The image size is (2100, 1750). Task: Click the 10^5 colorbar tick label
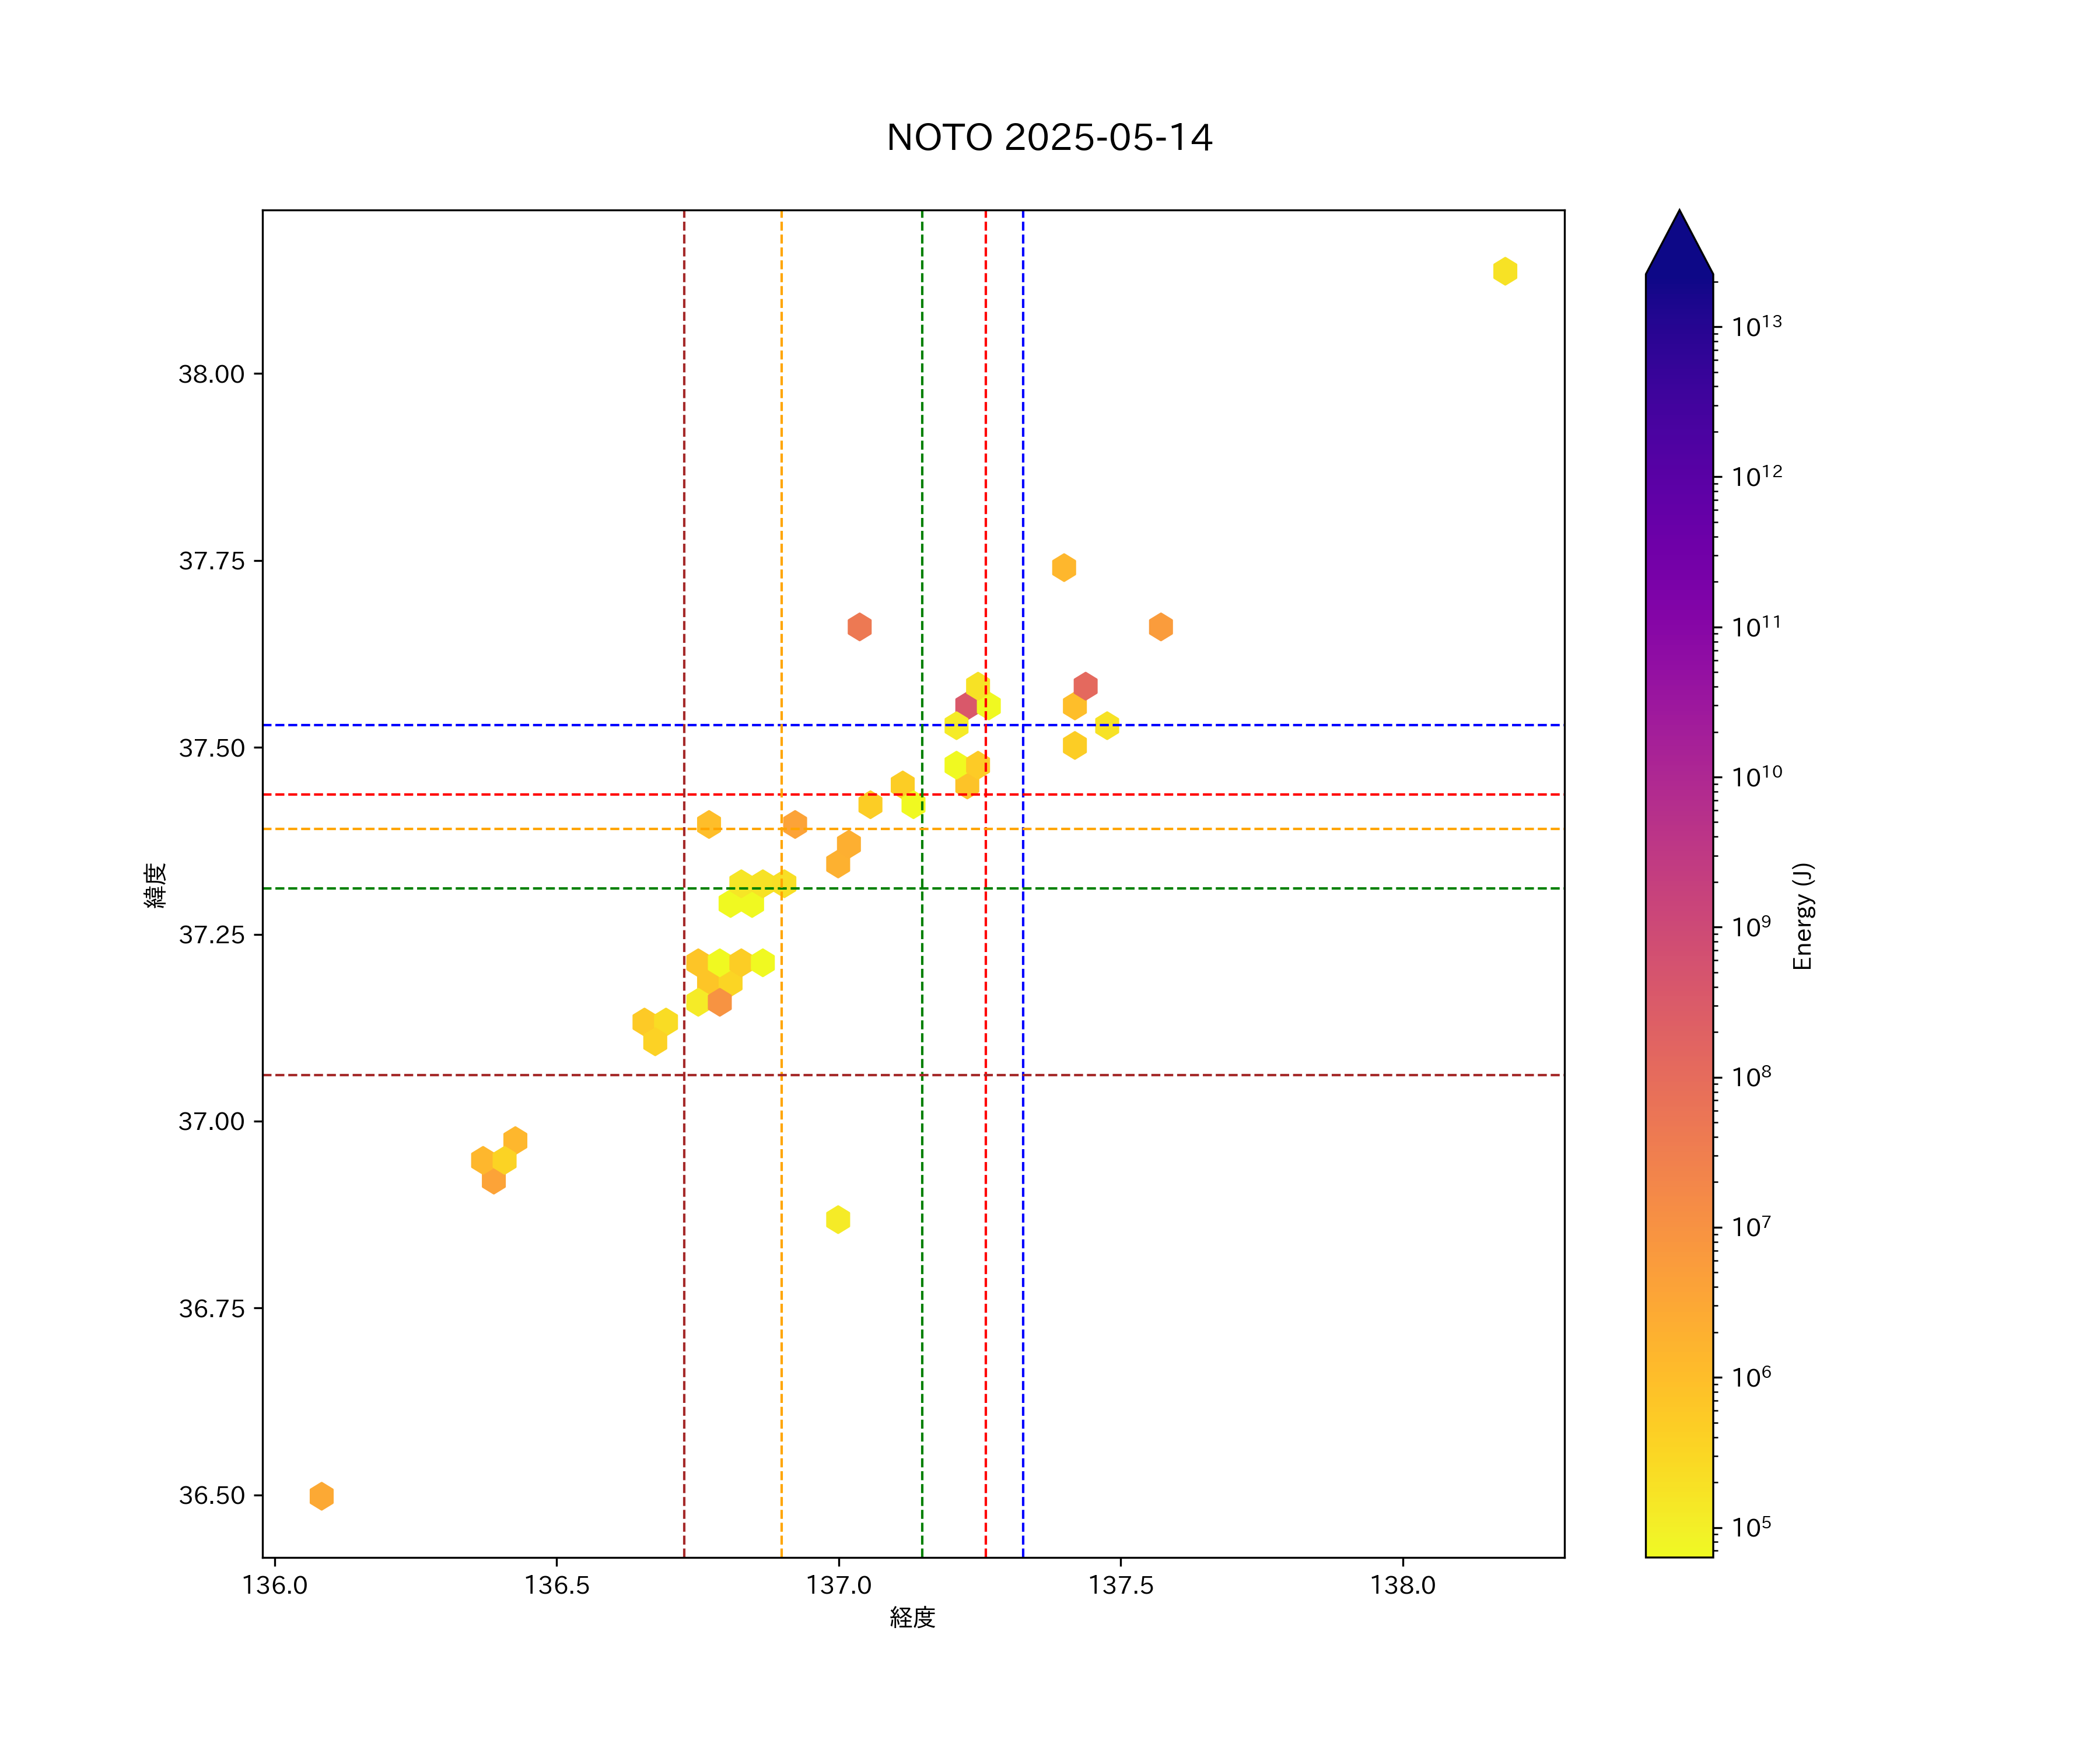coord(1751,1528)
